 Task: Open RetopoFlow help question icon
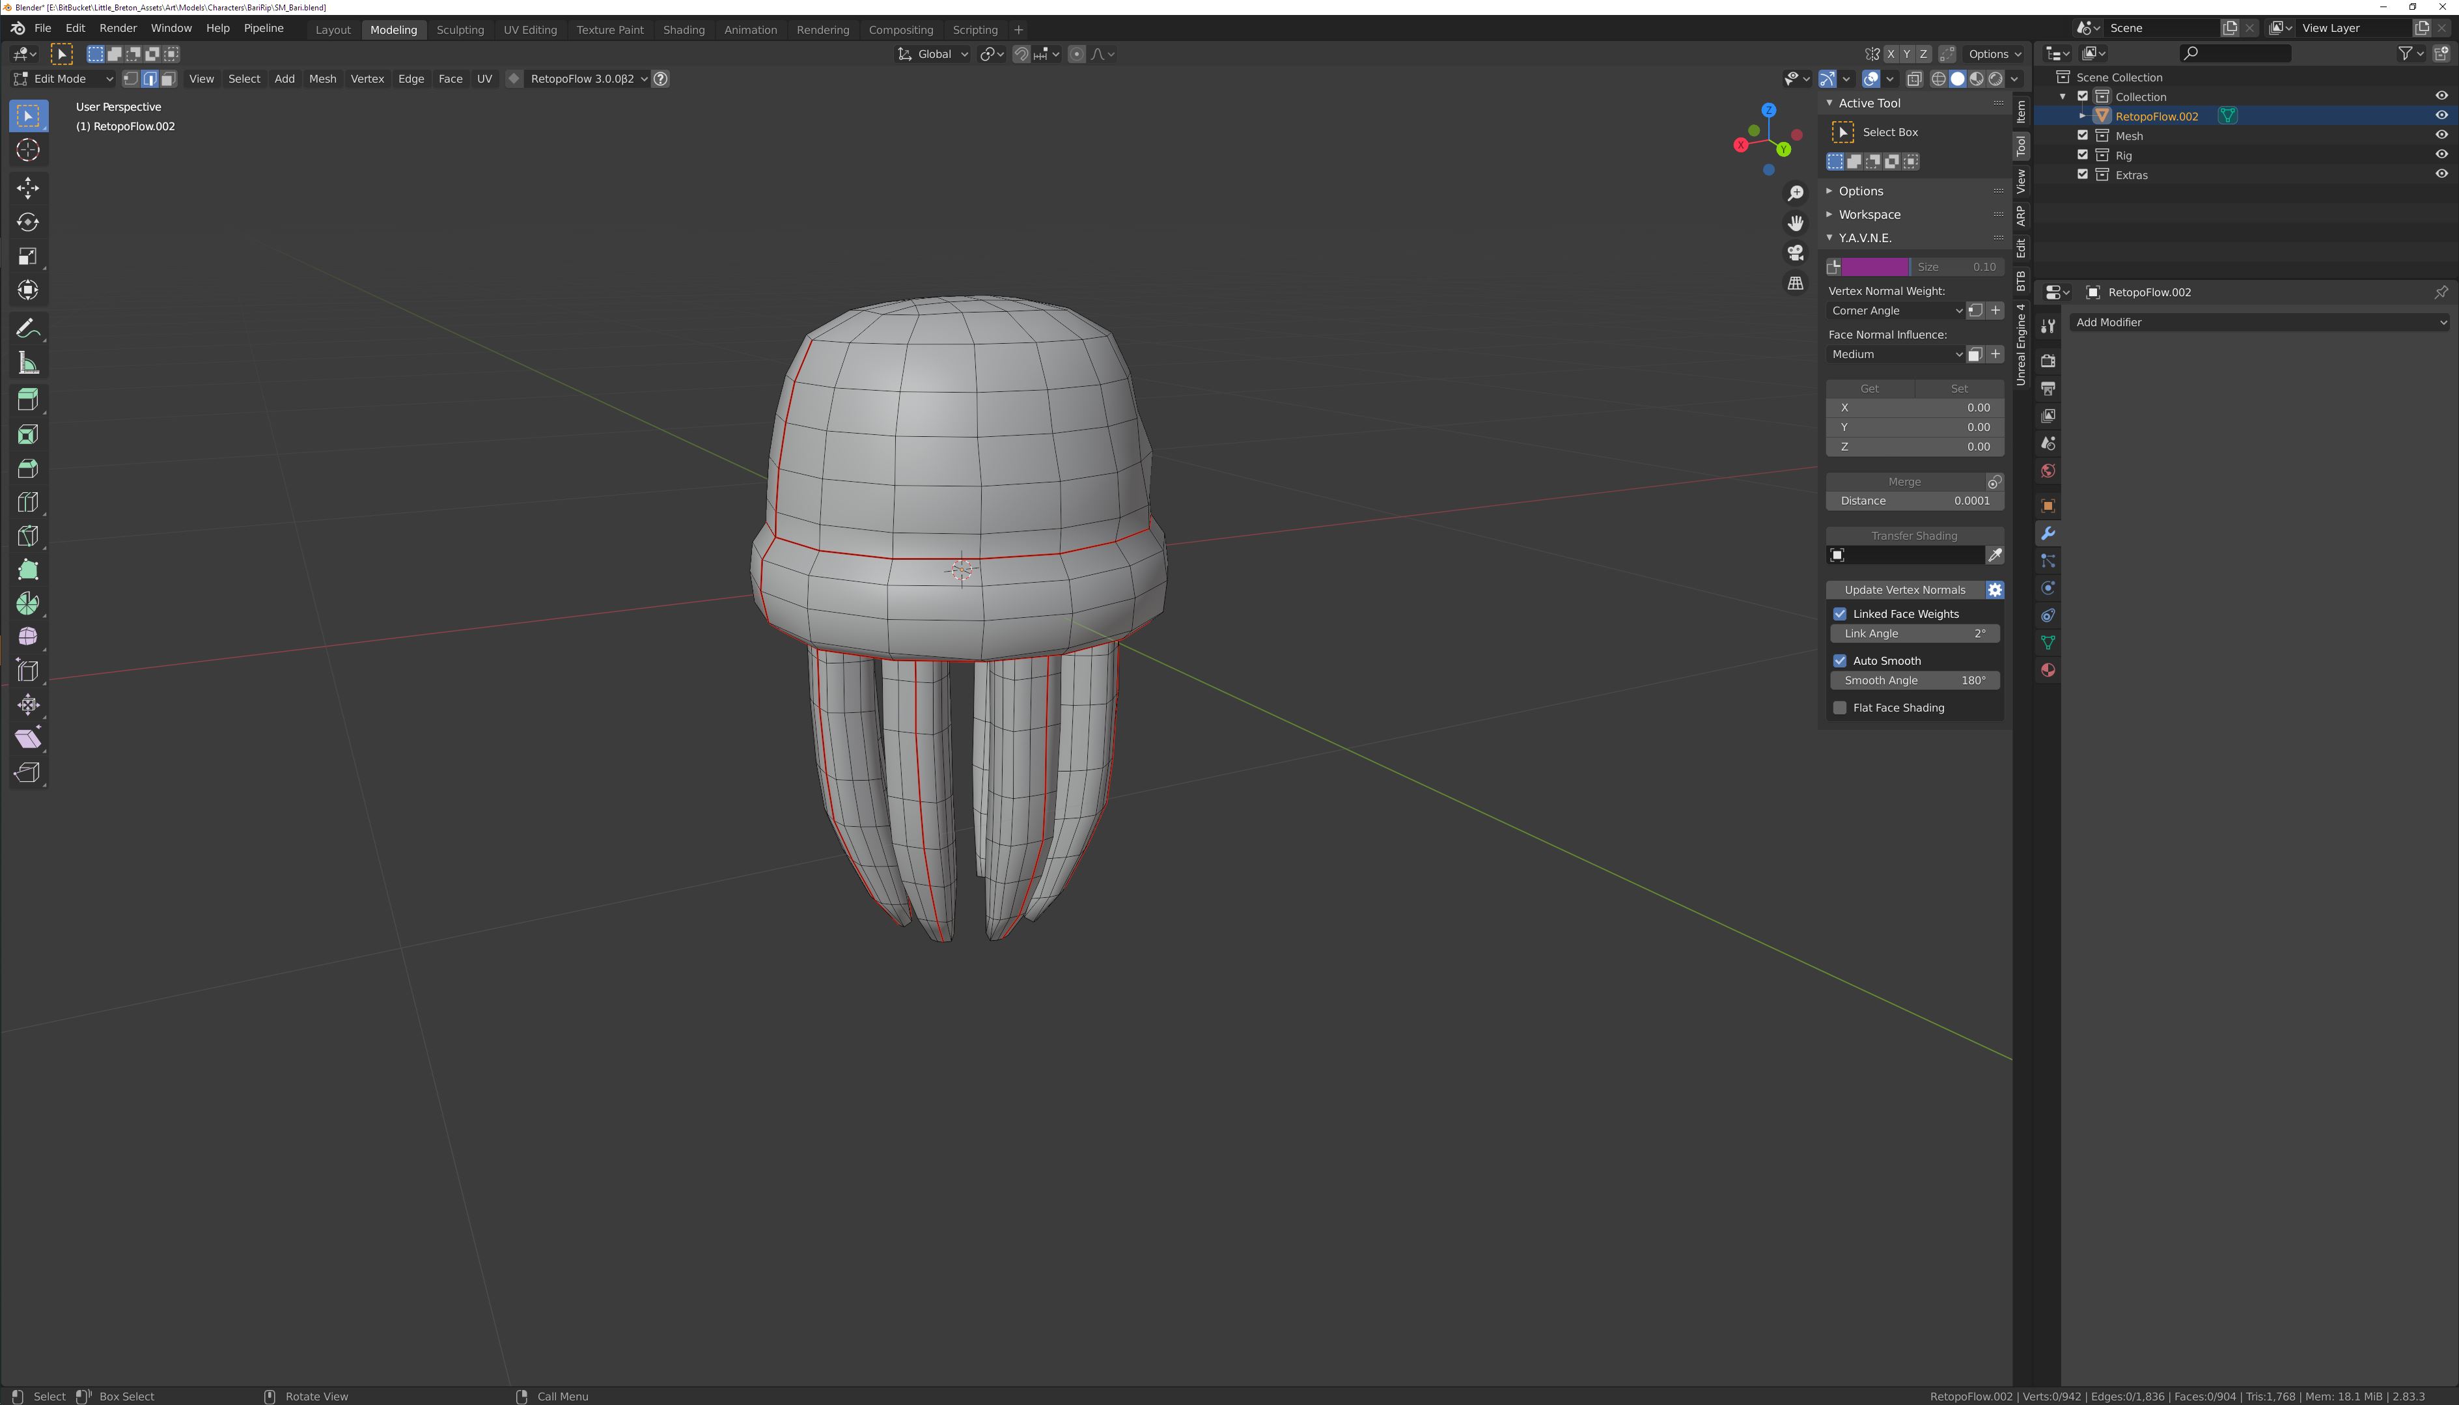[661, 79]
